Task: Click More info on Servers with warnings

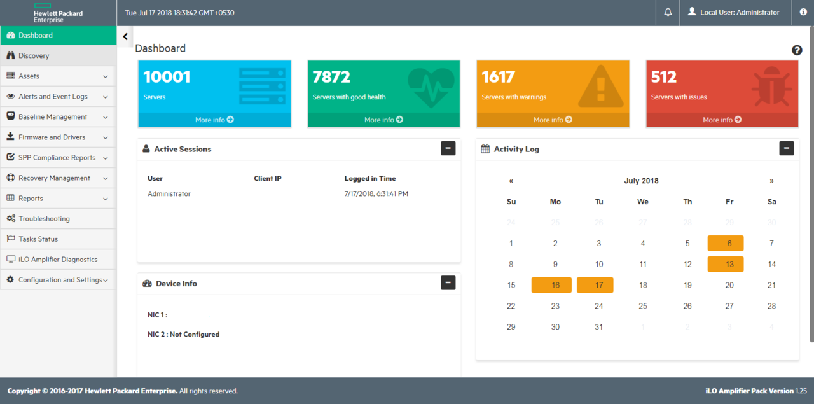Action: (553, 120)
